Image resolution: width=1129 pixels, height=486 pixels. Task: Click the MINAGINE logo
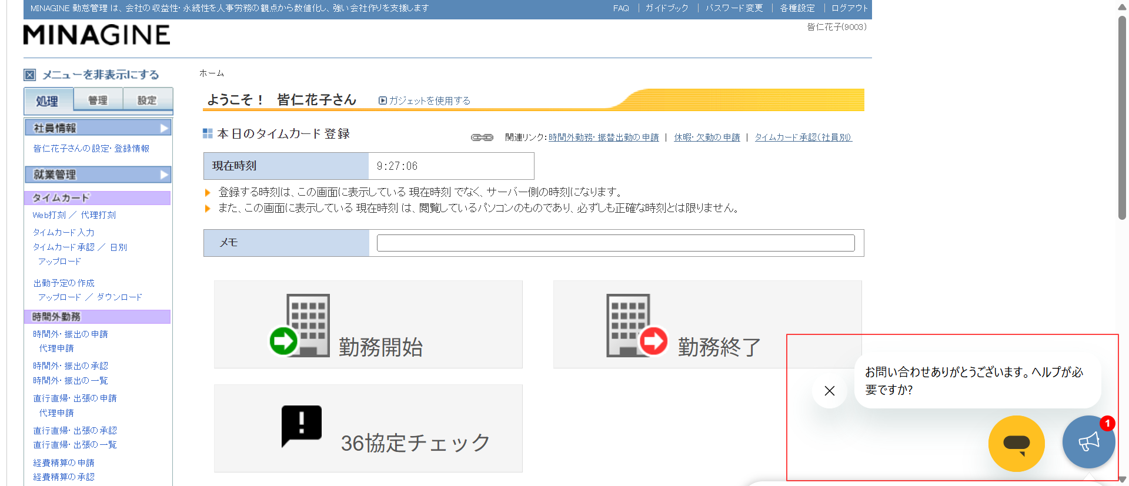[97, 35]
